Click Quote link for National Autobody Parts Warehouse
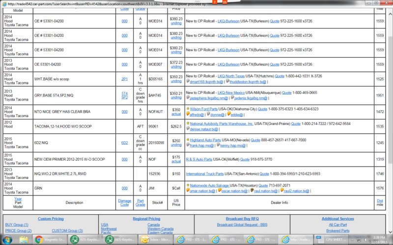This screenshot has height=245, width=393. click(x=296, y=123)
